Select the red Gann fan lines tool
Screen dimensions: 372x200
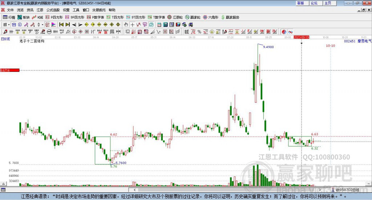pos(134,32)
